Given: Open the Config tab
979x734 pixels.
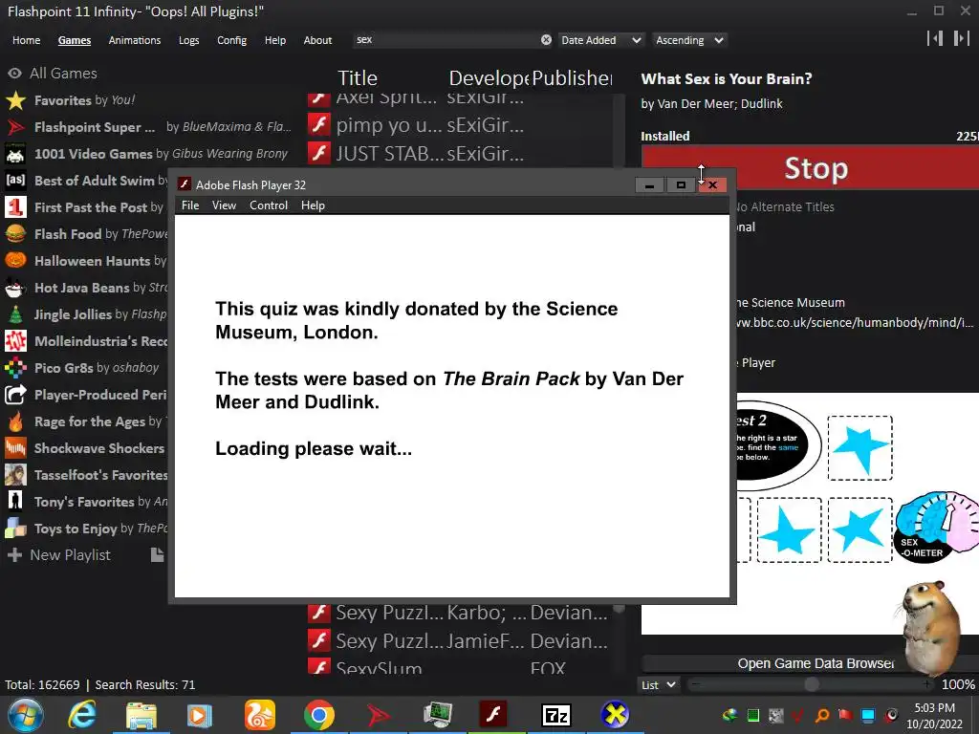Looking at the screenshot, I should (231, 40).
